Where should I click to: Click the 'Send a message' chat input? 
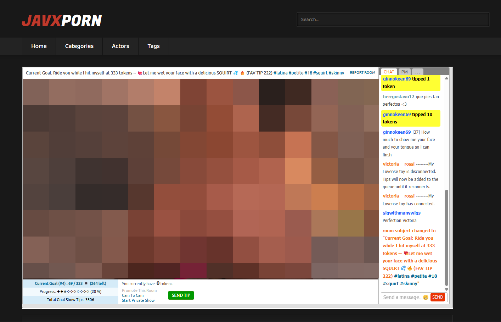tap(402, 297)
